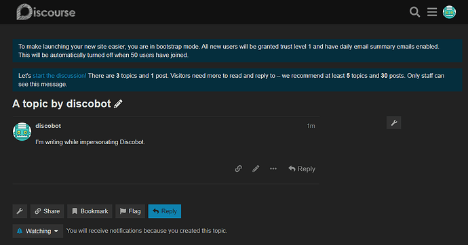Open topic admin wrench beside timeline
468x245 pixels.
point(393,122)
